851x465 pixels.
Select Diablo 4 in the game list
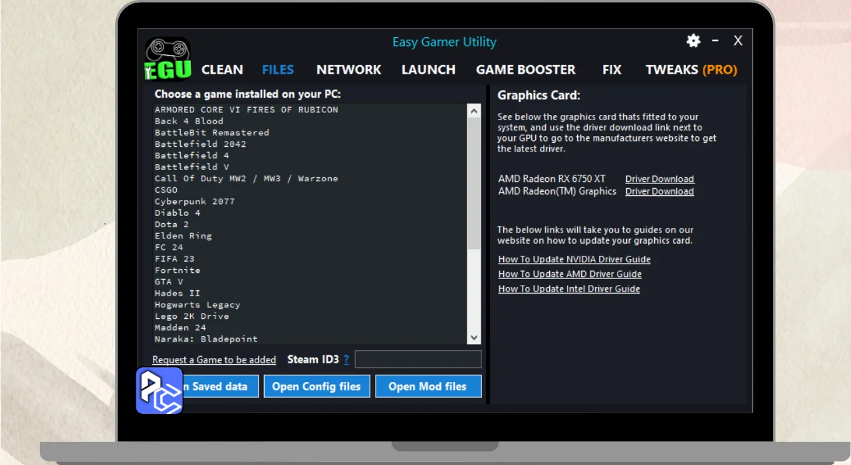tap(178, 213)
